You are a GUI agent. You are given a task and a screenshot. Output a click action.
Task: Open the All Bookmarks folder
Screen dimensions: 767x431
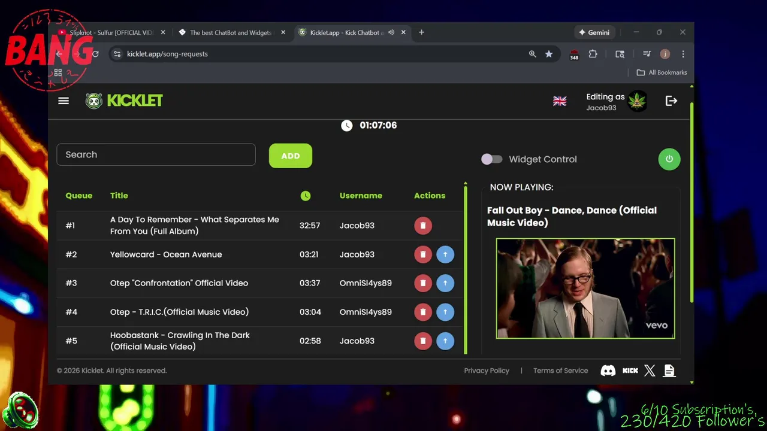pyautogui.click(x=662, y=72)
